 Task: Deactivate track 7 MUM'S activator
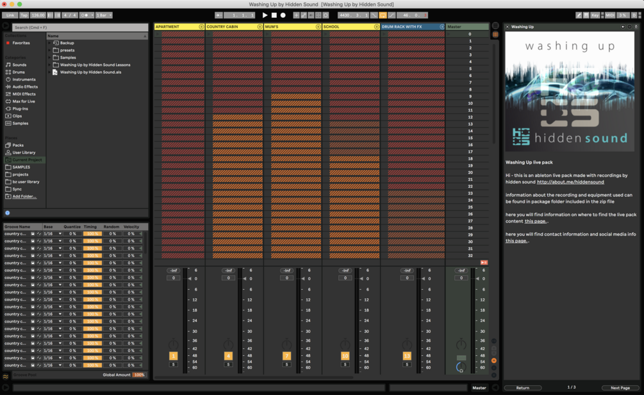point(286,356)
